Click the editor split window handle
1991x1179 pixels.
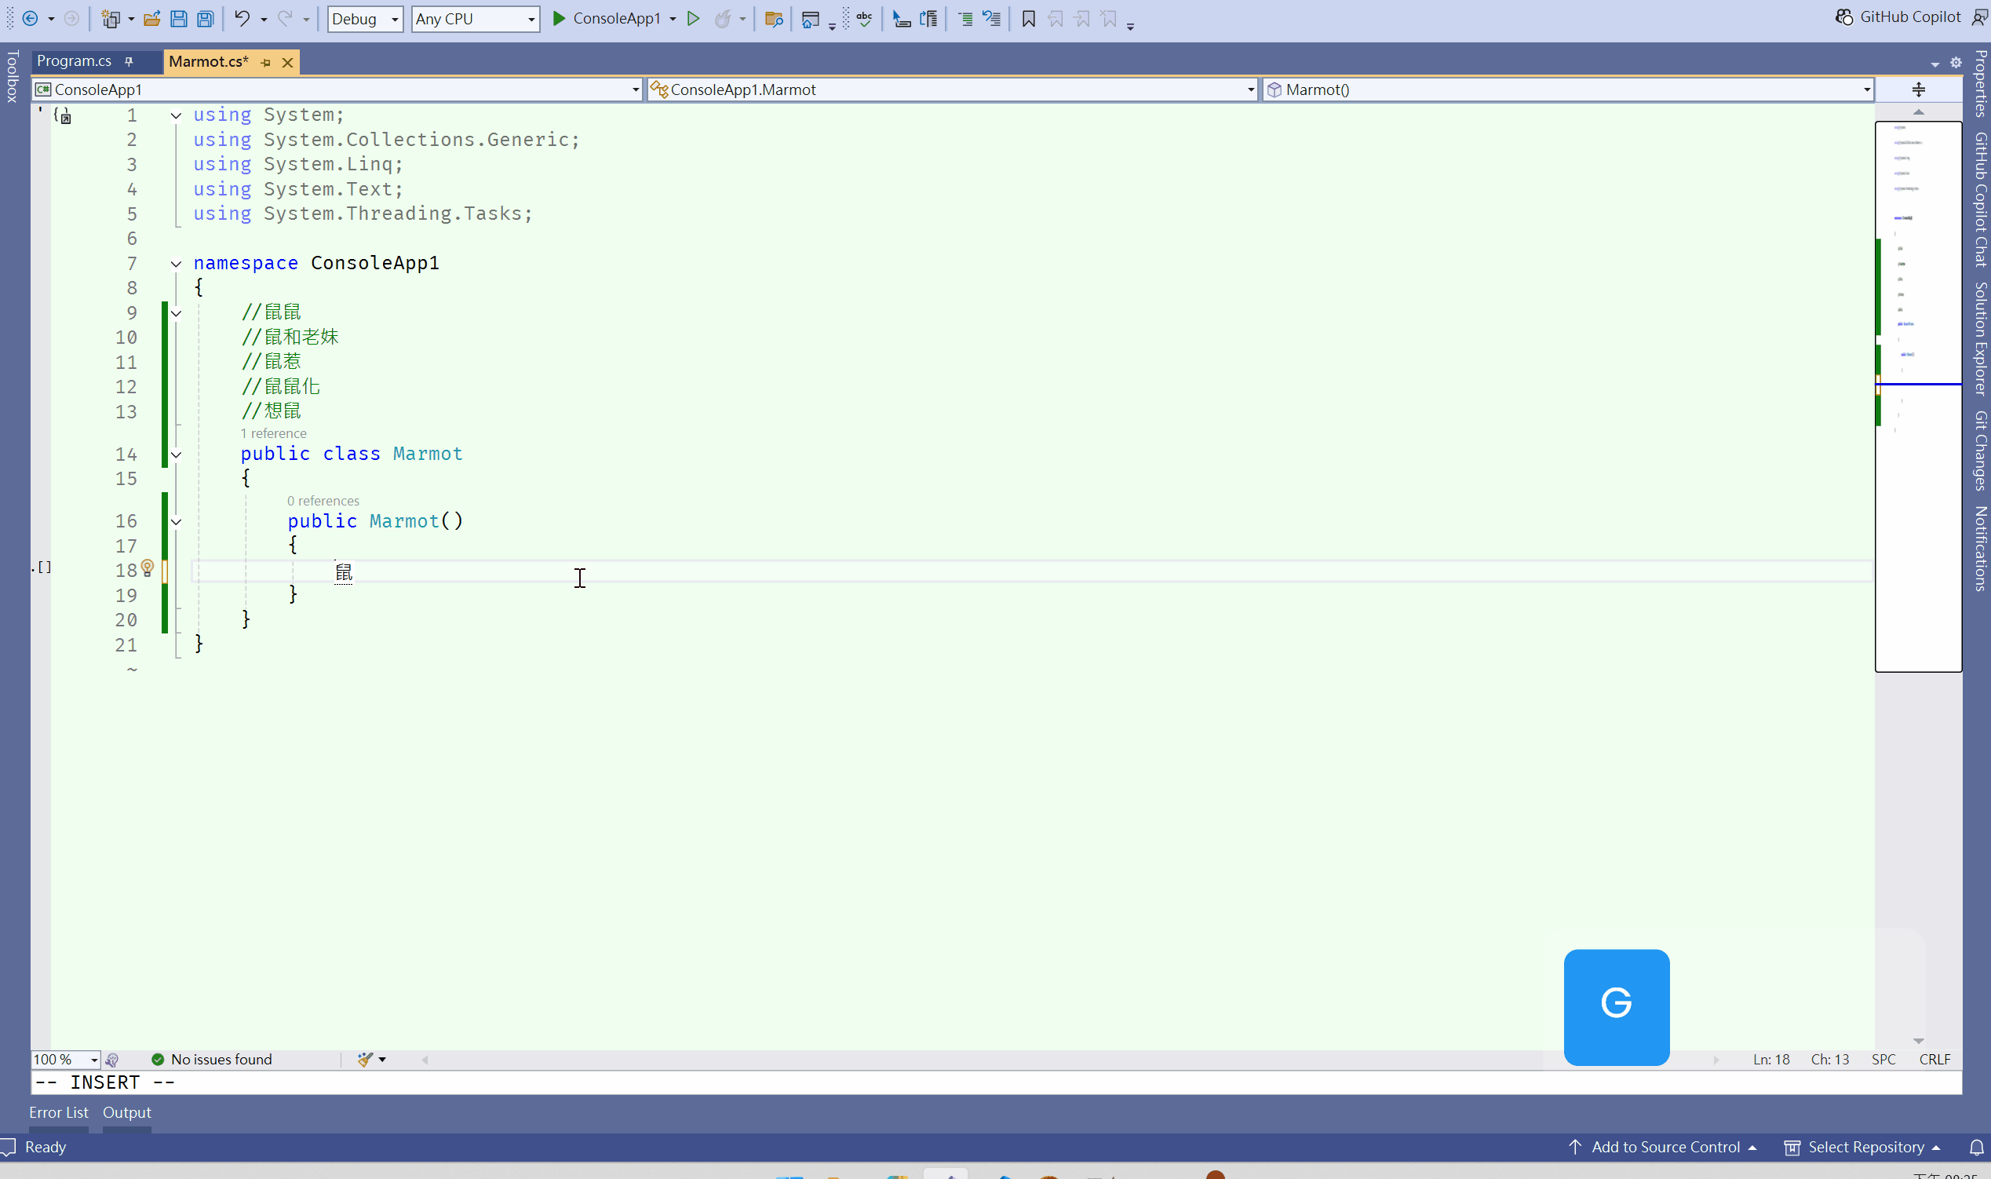[1918, 89]
